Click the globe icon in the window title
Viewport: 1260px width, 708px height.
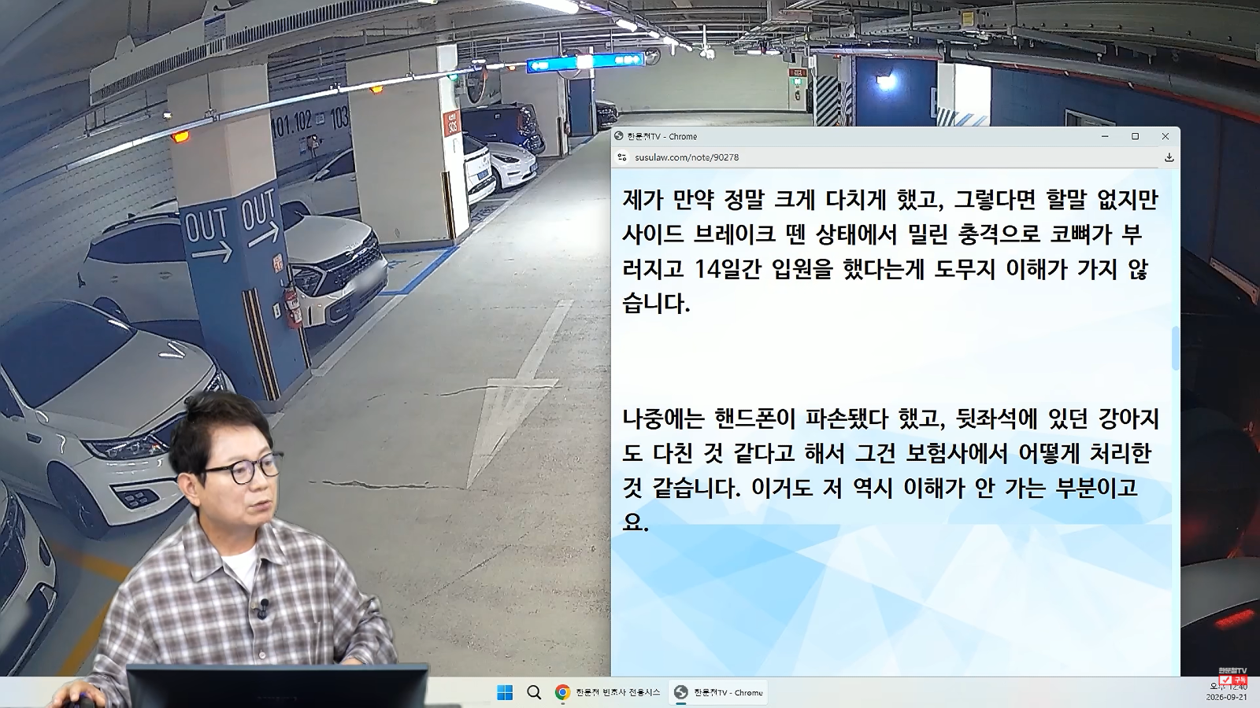click(619, 136)
